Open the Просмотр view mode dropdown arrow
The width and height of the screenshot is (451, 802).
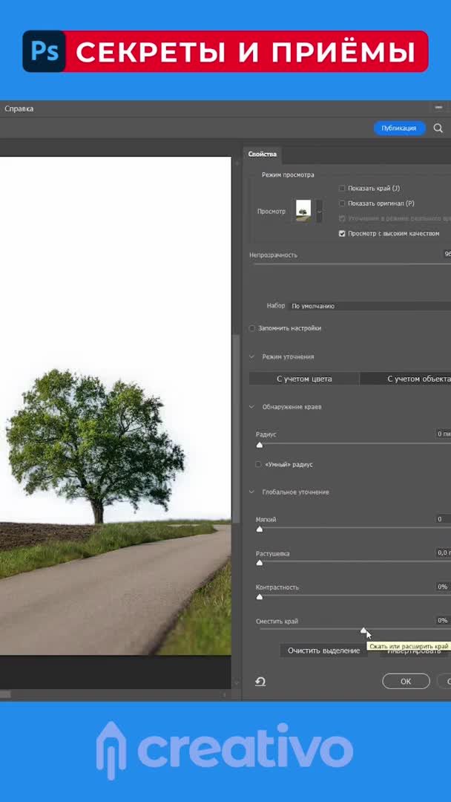319,212
